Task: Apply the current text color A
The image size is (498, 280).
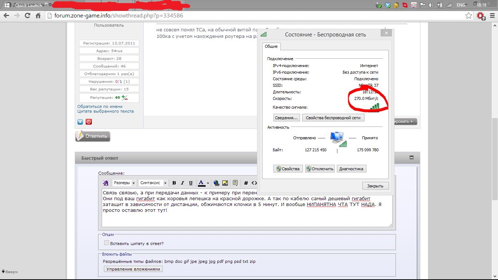Action: 201,183
